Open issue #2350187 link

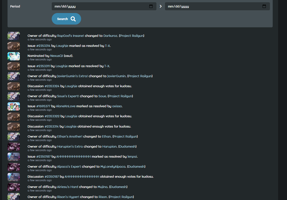pyautogui.click(x=43, y=157)
